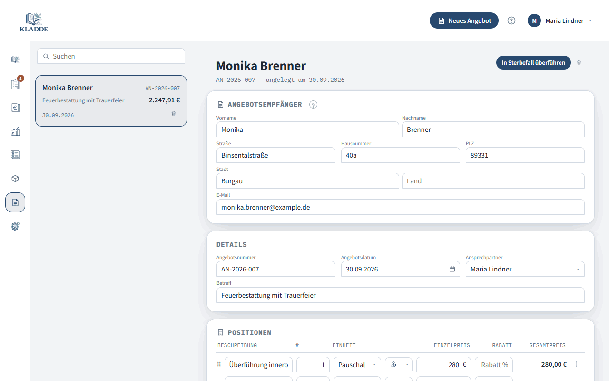Open category icon dropdown in first position row
Image resolution: width=609 pixels, height=381 pixels.
coord(399,365)
